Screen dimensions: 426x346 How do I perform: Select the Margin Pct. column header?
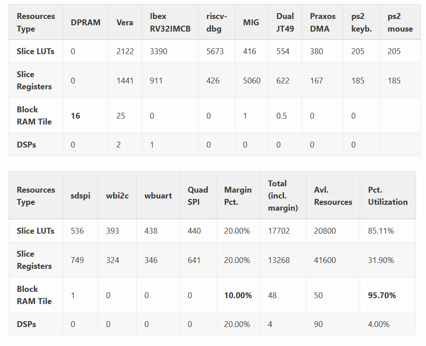238,196
